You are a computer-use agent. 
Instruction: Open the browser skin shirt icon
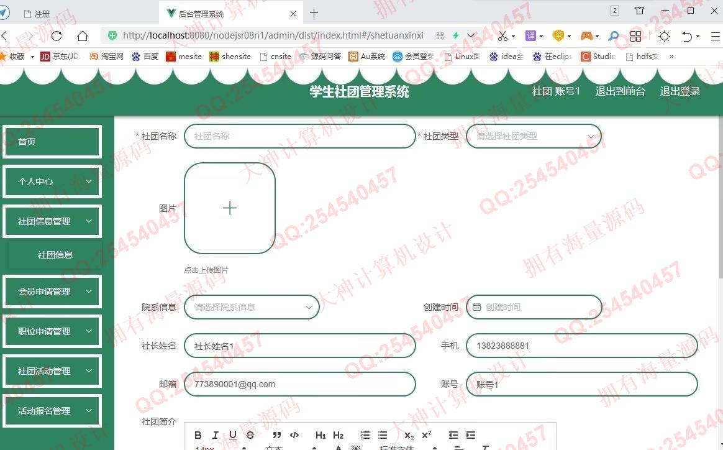coord(640,11)
